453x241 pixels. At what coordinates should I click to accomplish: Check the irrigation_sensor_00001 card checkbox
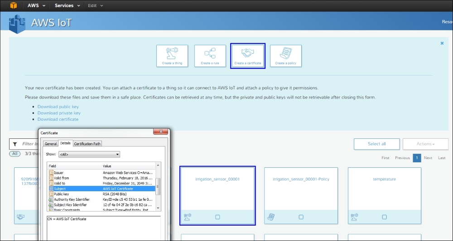[x=217, y=217]
